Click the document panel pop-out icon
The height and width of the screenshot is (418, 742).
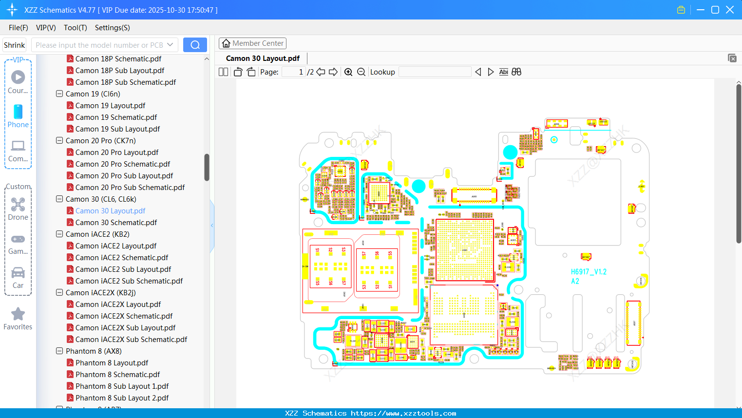click(732, 58)
